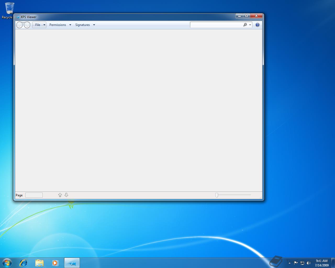Expand the Permissions dropdown arrow
Image resolution: width=335 pixels, height=268 pixels.
[x=70, y=25]
